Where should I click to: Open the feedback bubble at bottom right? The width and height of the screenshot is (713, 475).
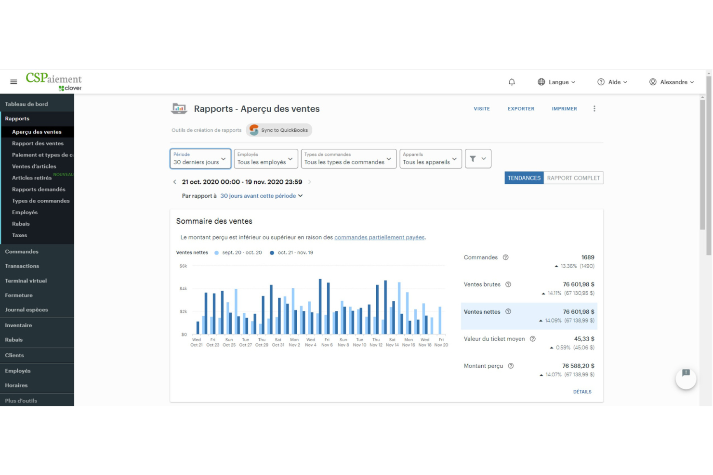click(x=686, y=378)
